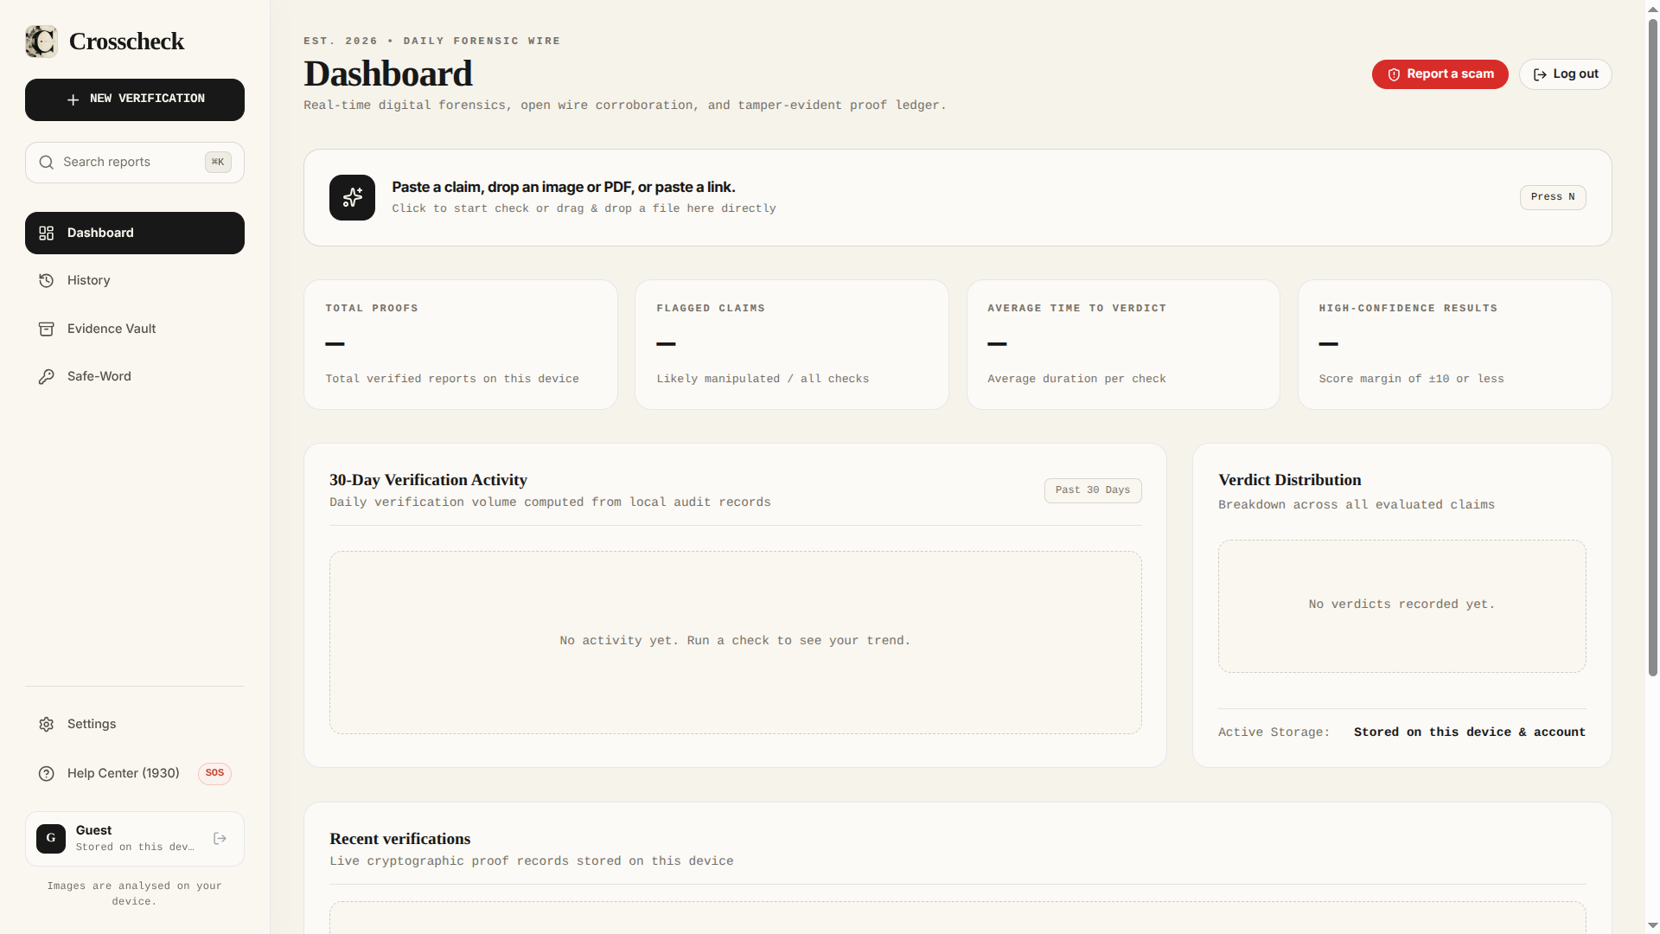Screen dimensions: 1660x934
Task: Click the Report a scam button
Action: click(1440, 74)
